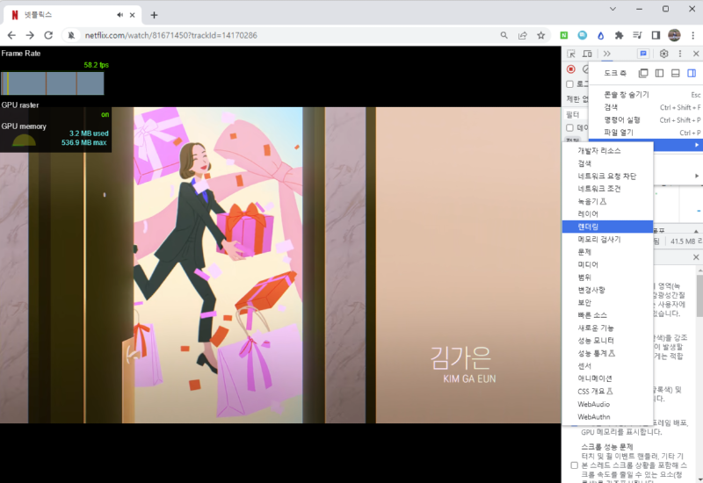Tick the checkbox below the filter field
Screen dimensions: 703x483
click(x=569, y=127)
